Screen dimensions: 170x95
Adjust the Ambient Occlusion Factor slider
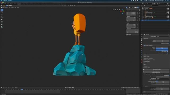coord(162,49)
